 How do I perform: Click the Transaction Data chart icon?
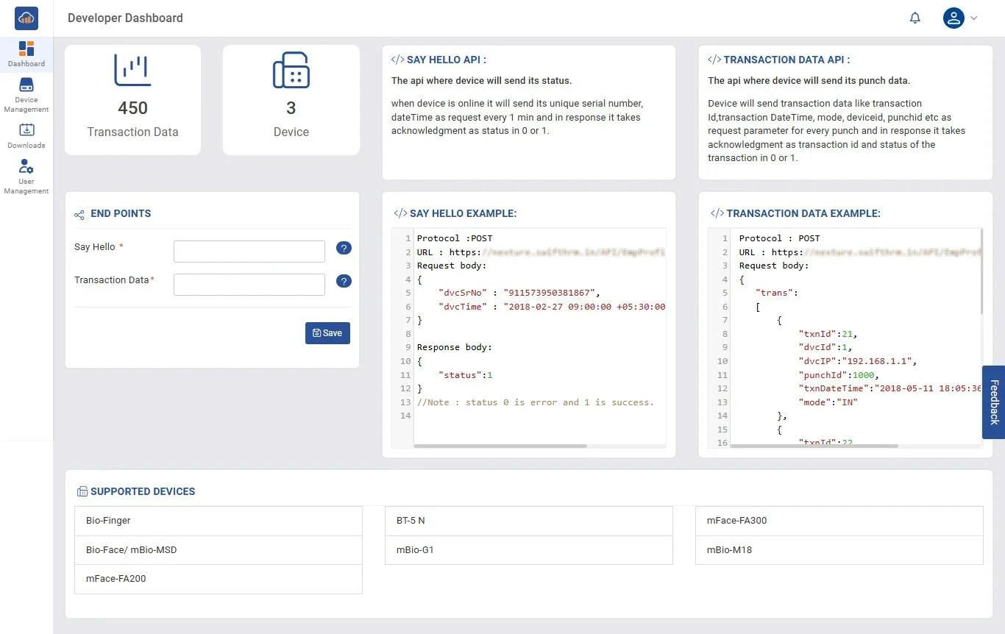coord(132,71)
